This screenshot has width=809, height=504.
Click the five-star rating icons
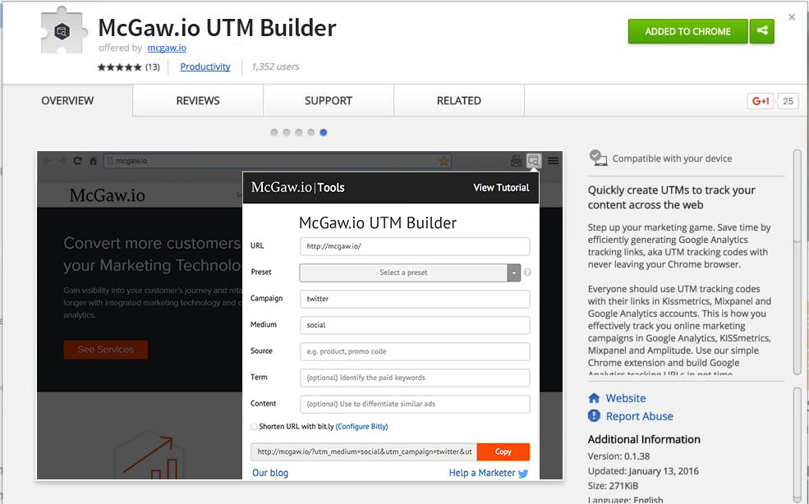119,67
